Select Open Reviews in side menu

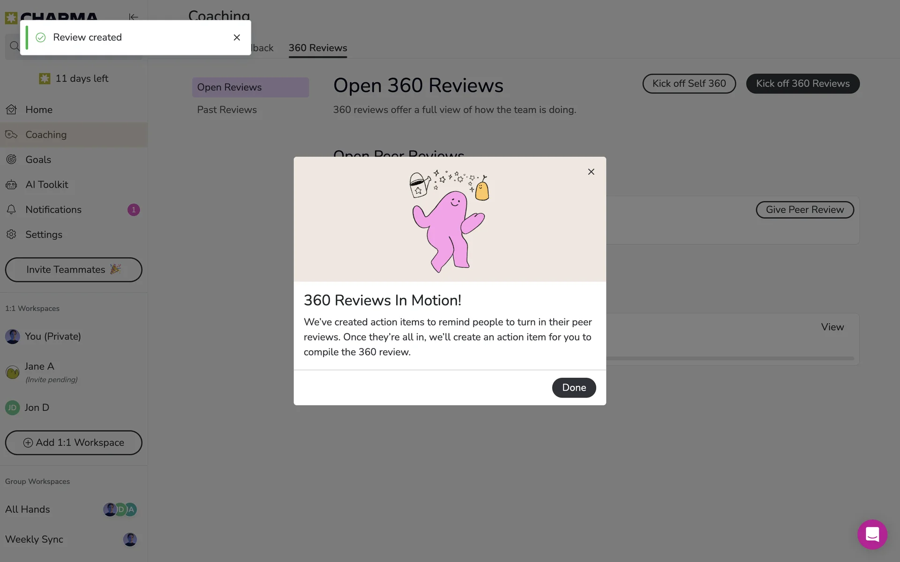point(229,88)
